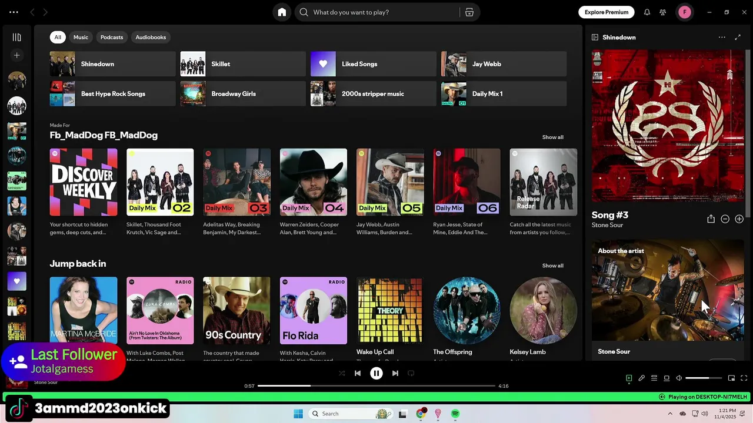This screenshot has height=423, width=753.
Task: Open the Daily Mix 1 tile
Action: pos(504,94)
